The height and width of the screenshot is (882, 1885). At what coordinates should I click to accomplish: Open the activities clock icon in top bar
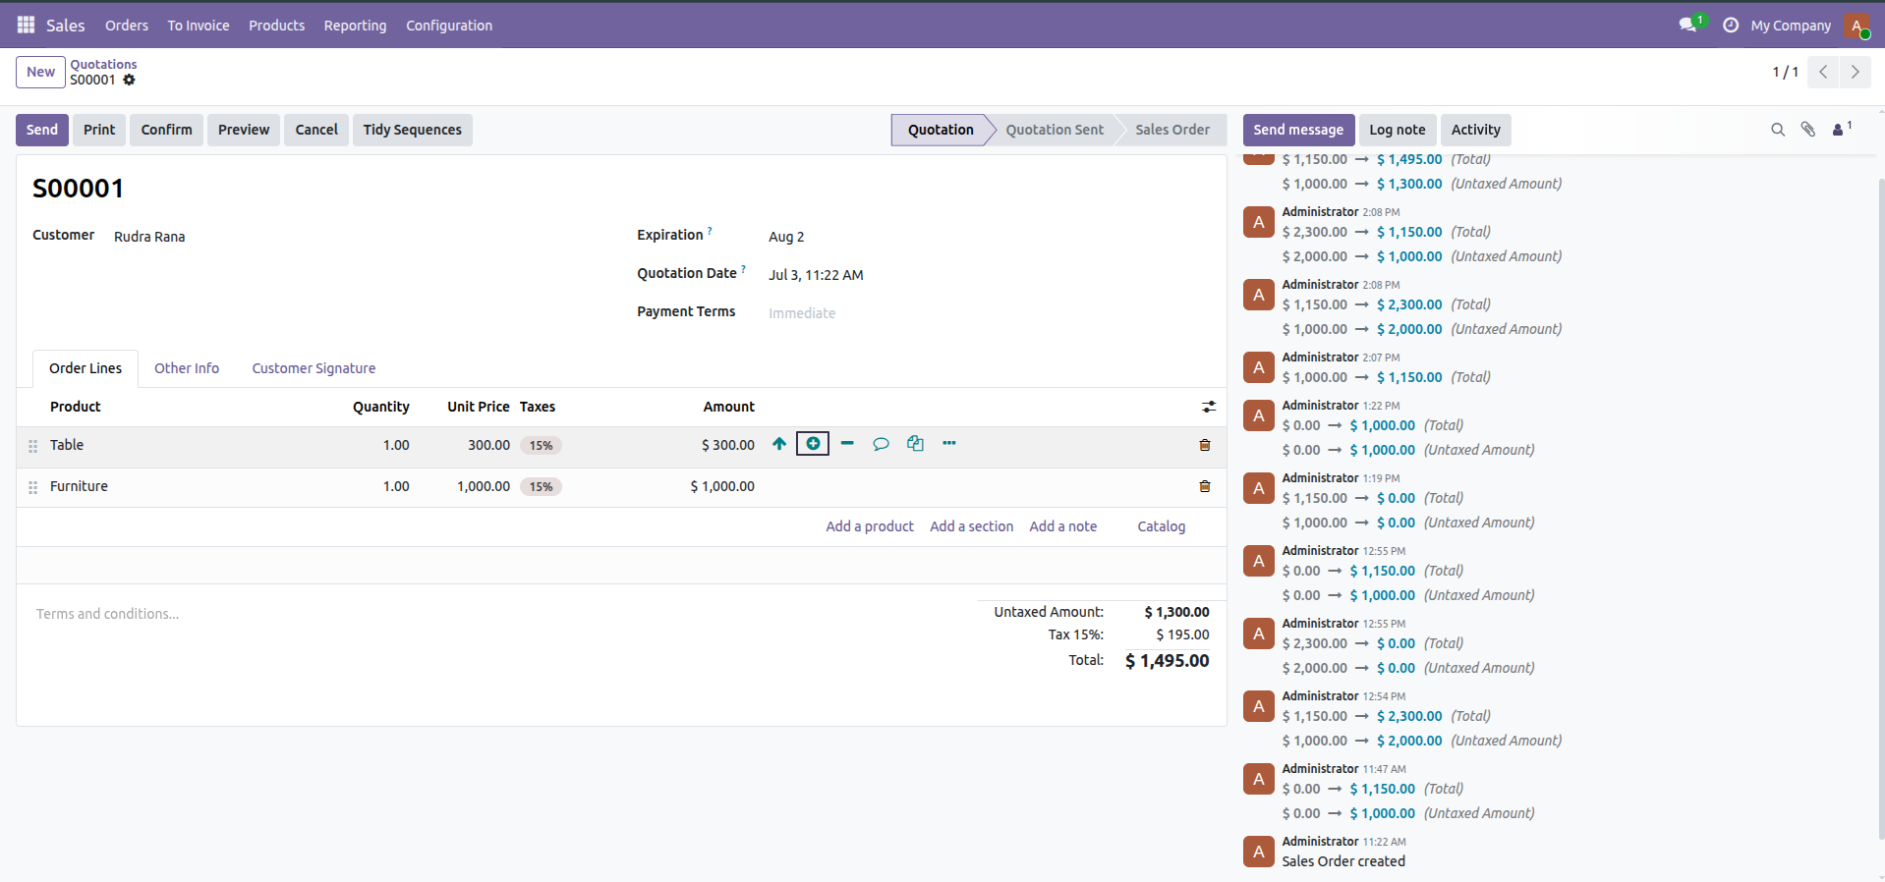tap(1731, 25)
